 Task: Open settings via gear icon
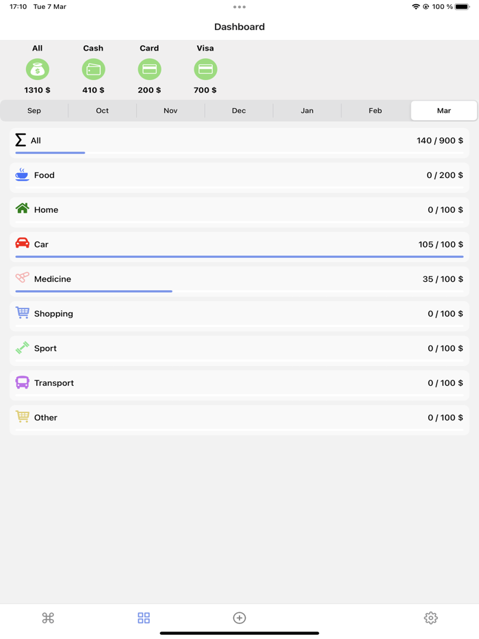pyautogui.click(x=430, y=617)
